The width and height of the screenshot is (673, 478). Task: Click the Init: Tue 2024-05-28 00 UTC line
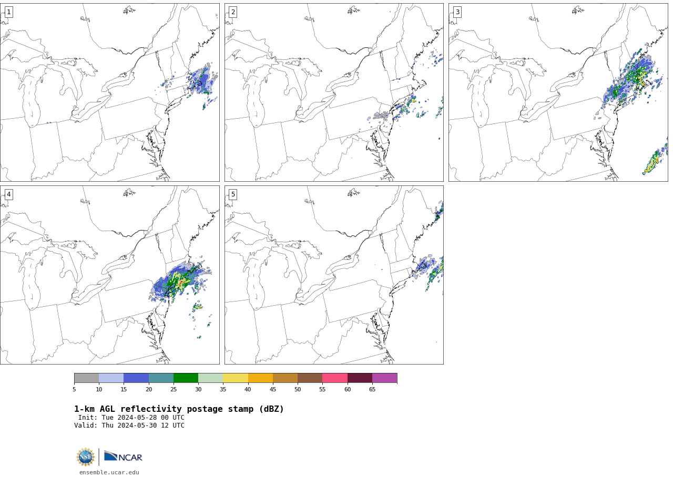click(x=131, y=418)
